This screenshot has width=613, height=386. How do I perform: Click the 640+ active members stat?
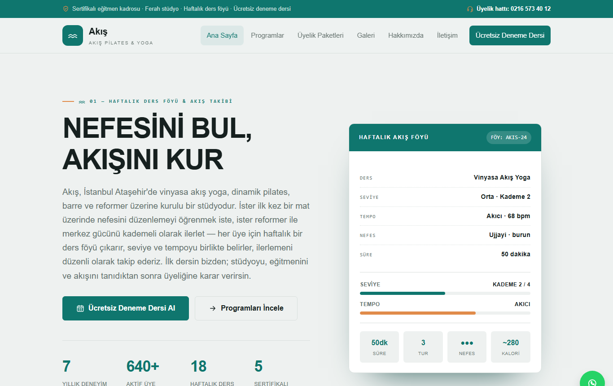[143, 372]
